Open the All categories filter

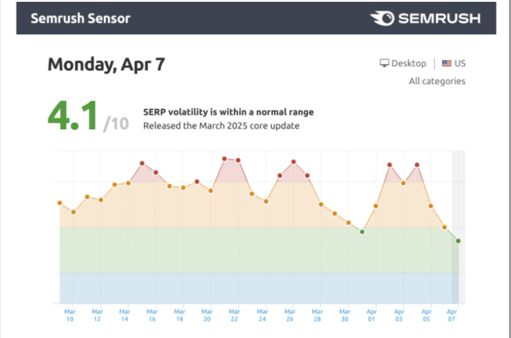(437, 81)
